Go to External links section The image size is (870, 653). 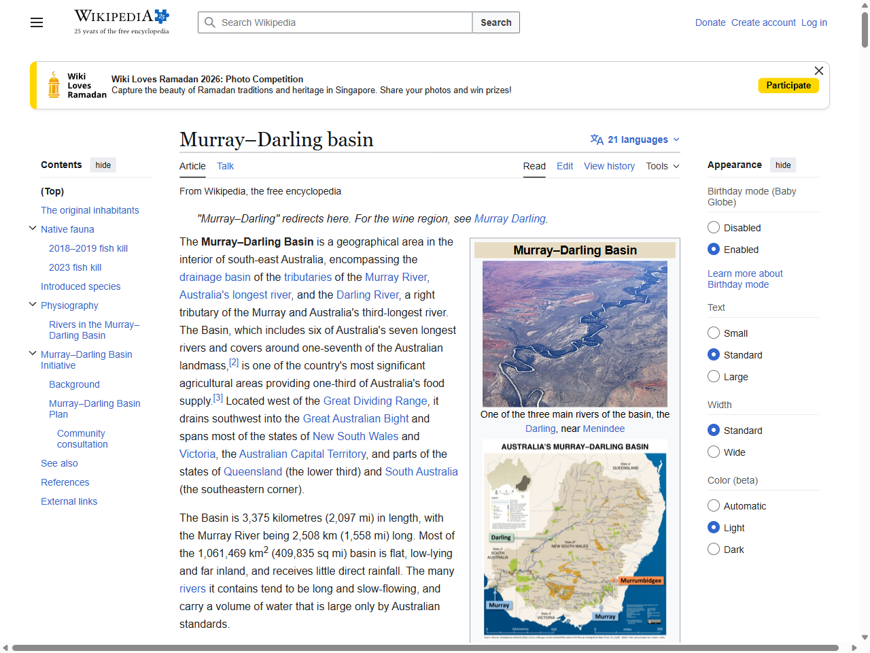pos(69,501)
